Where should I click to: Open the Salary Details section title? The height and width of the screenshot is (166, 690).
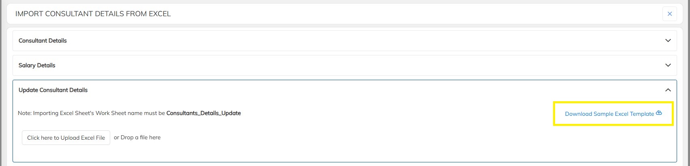(37, 65)
